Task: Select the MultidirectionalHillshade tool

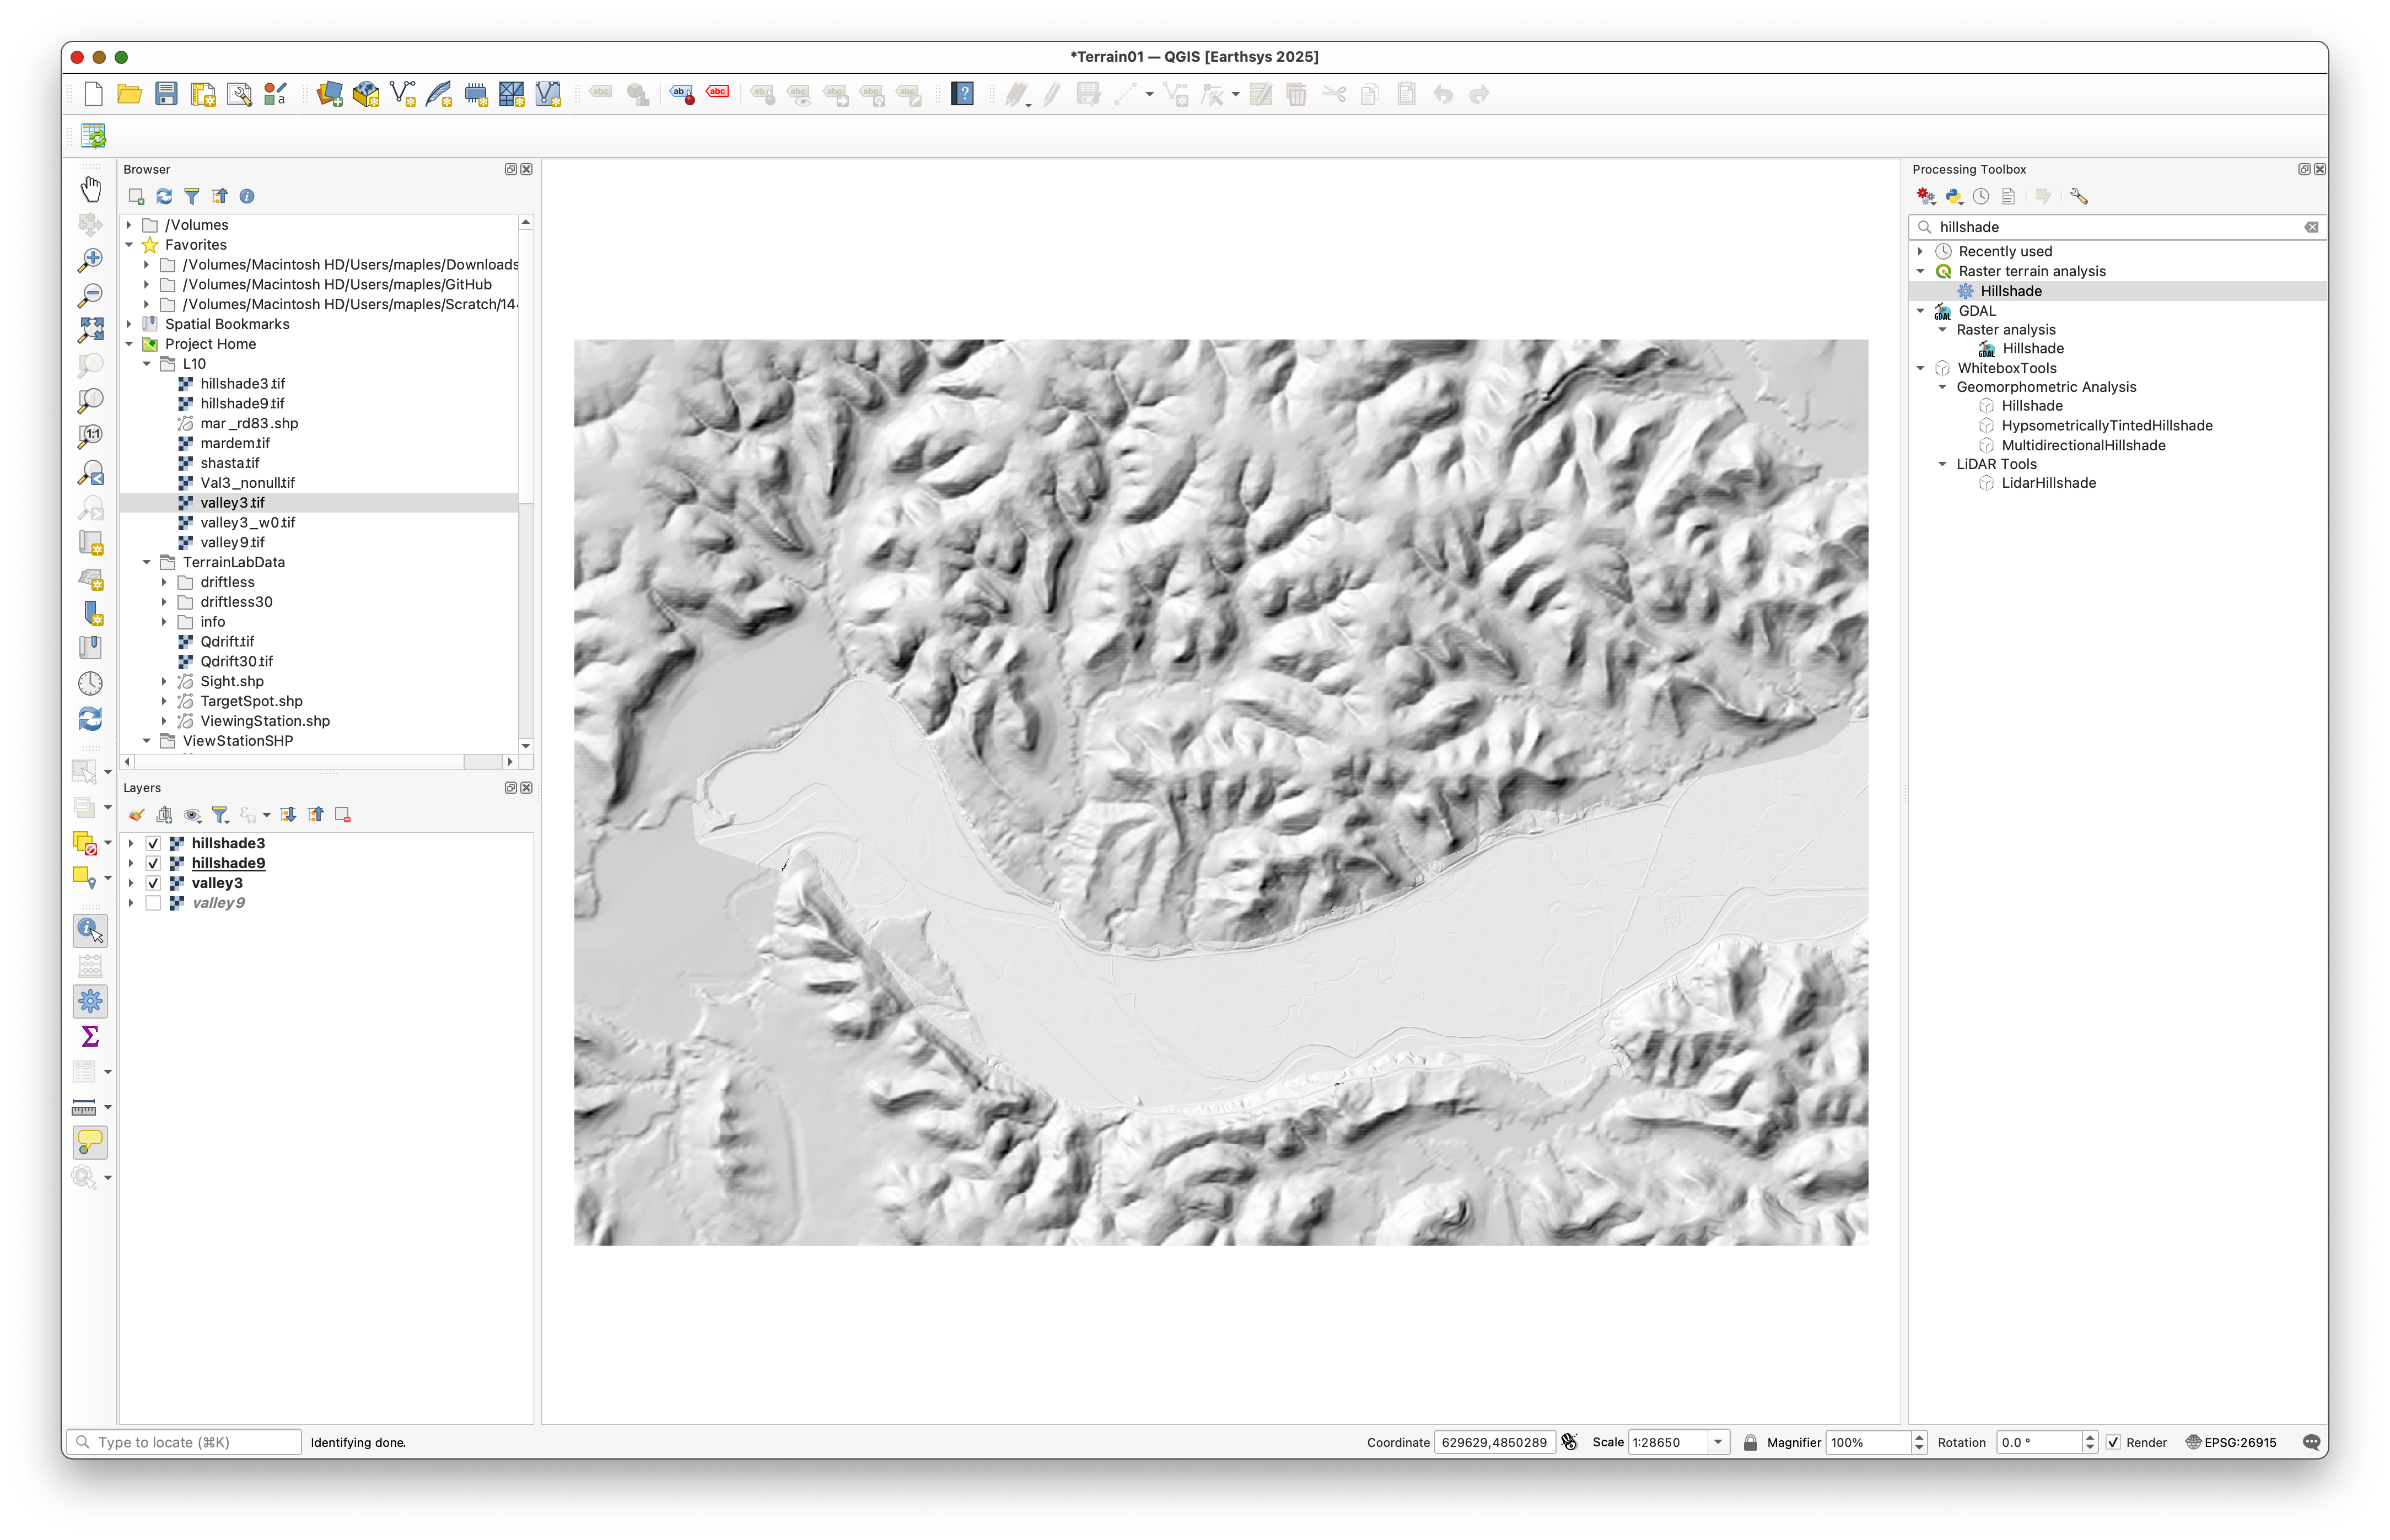Action: point(2083,445)
